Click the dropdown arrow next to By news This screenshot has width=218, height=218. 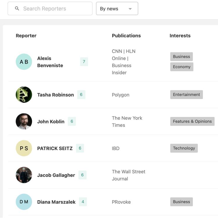click(x=130, y=9)
